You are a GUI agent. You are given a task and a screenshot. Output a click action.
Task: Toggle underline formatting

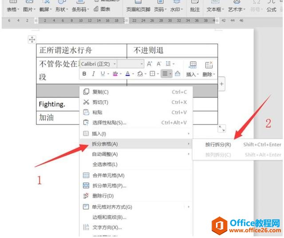pyautogui.click(x=103, y=74)
